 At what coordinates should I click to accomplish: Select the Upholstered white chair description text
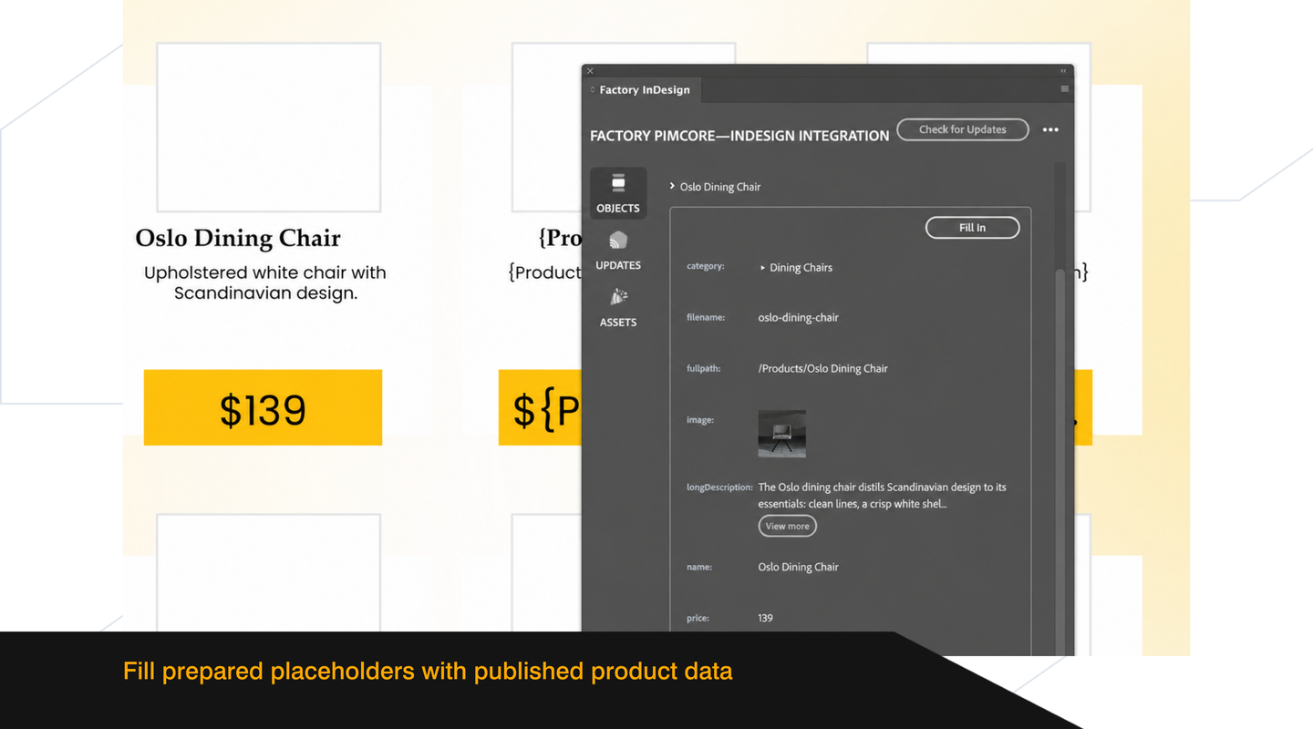point(265,282)
